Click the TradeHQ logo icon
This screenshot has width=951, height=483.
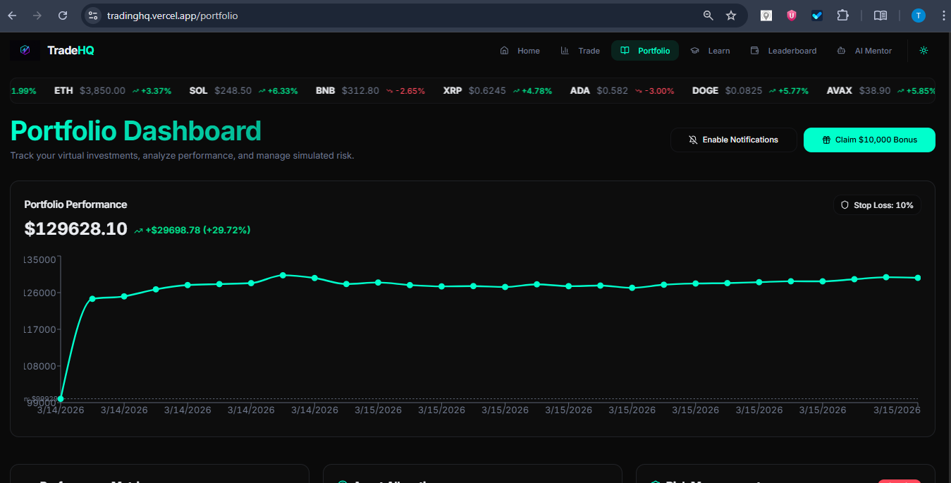[x=26, y=50]
